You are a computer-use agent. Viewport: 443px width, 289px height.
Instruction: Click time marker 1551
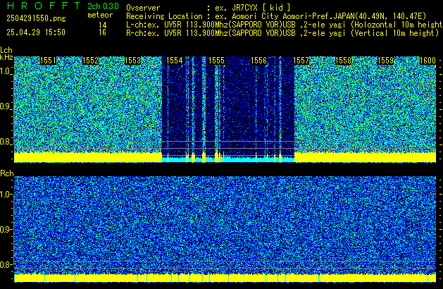(x=49, y=61)
